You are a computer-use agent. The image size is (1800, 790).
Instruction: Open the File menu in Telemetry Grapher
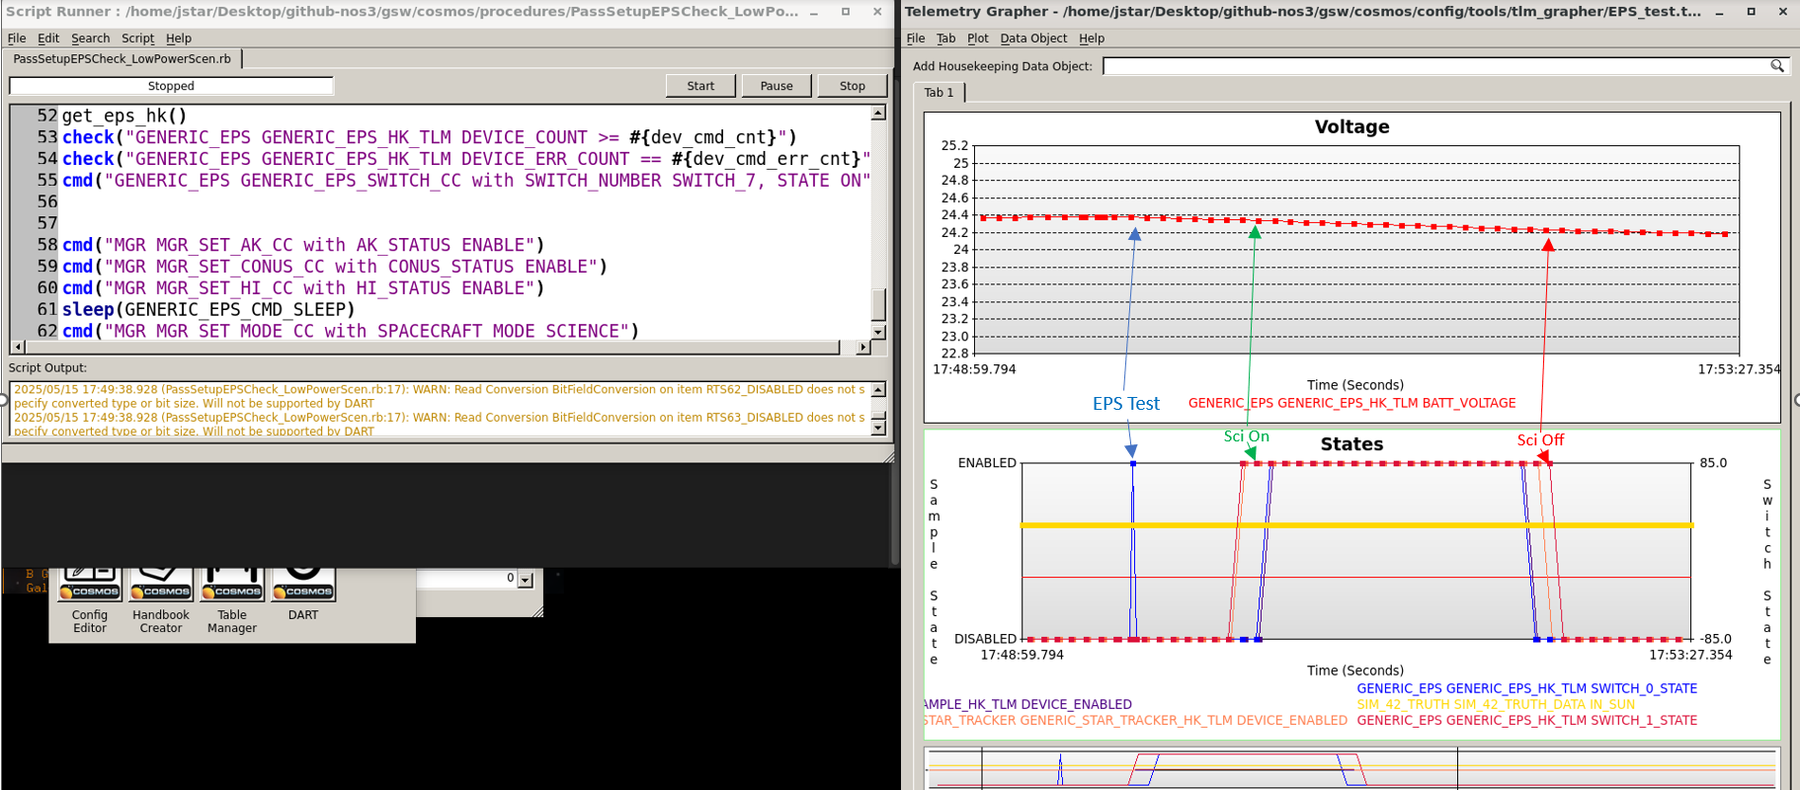pyautogui.click(x=916, y=39)
